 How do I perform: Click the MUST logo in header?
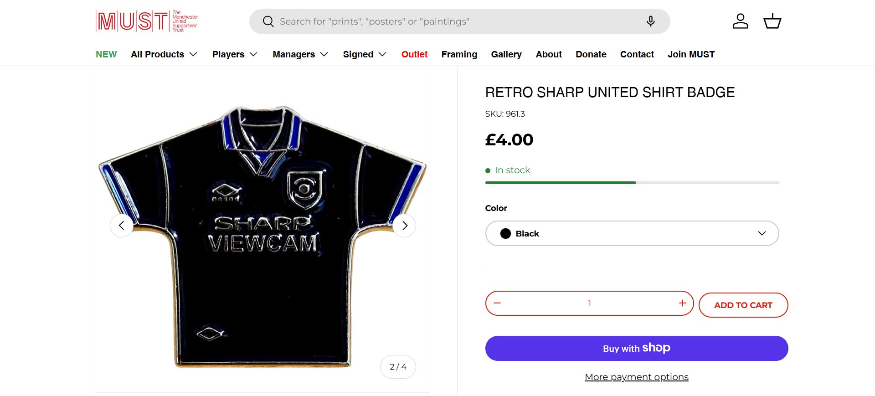click(147, 21)
